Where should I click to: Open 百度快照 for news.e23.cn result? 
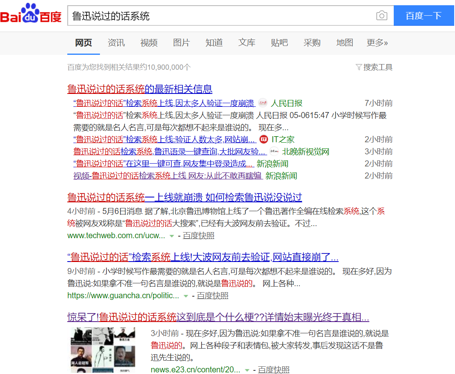[274, 370]
